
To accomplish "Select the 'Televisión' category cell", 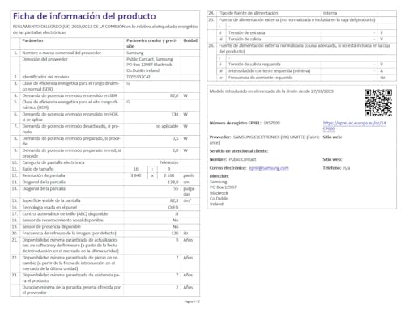I will 169,162.
